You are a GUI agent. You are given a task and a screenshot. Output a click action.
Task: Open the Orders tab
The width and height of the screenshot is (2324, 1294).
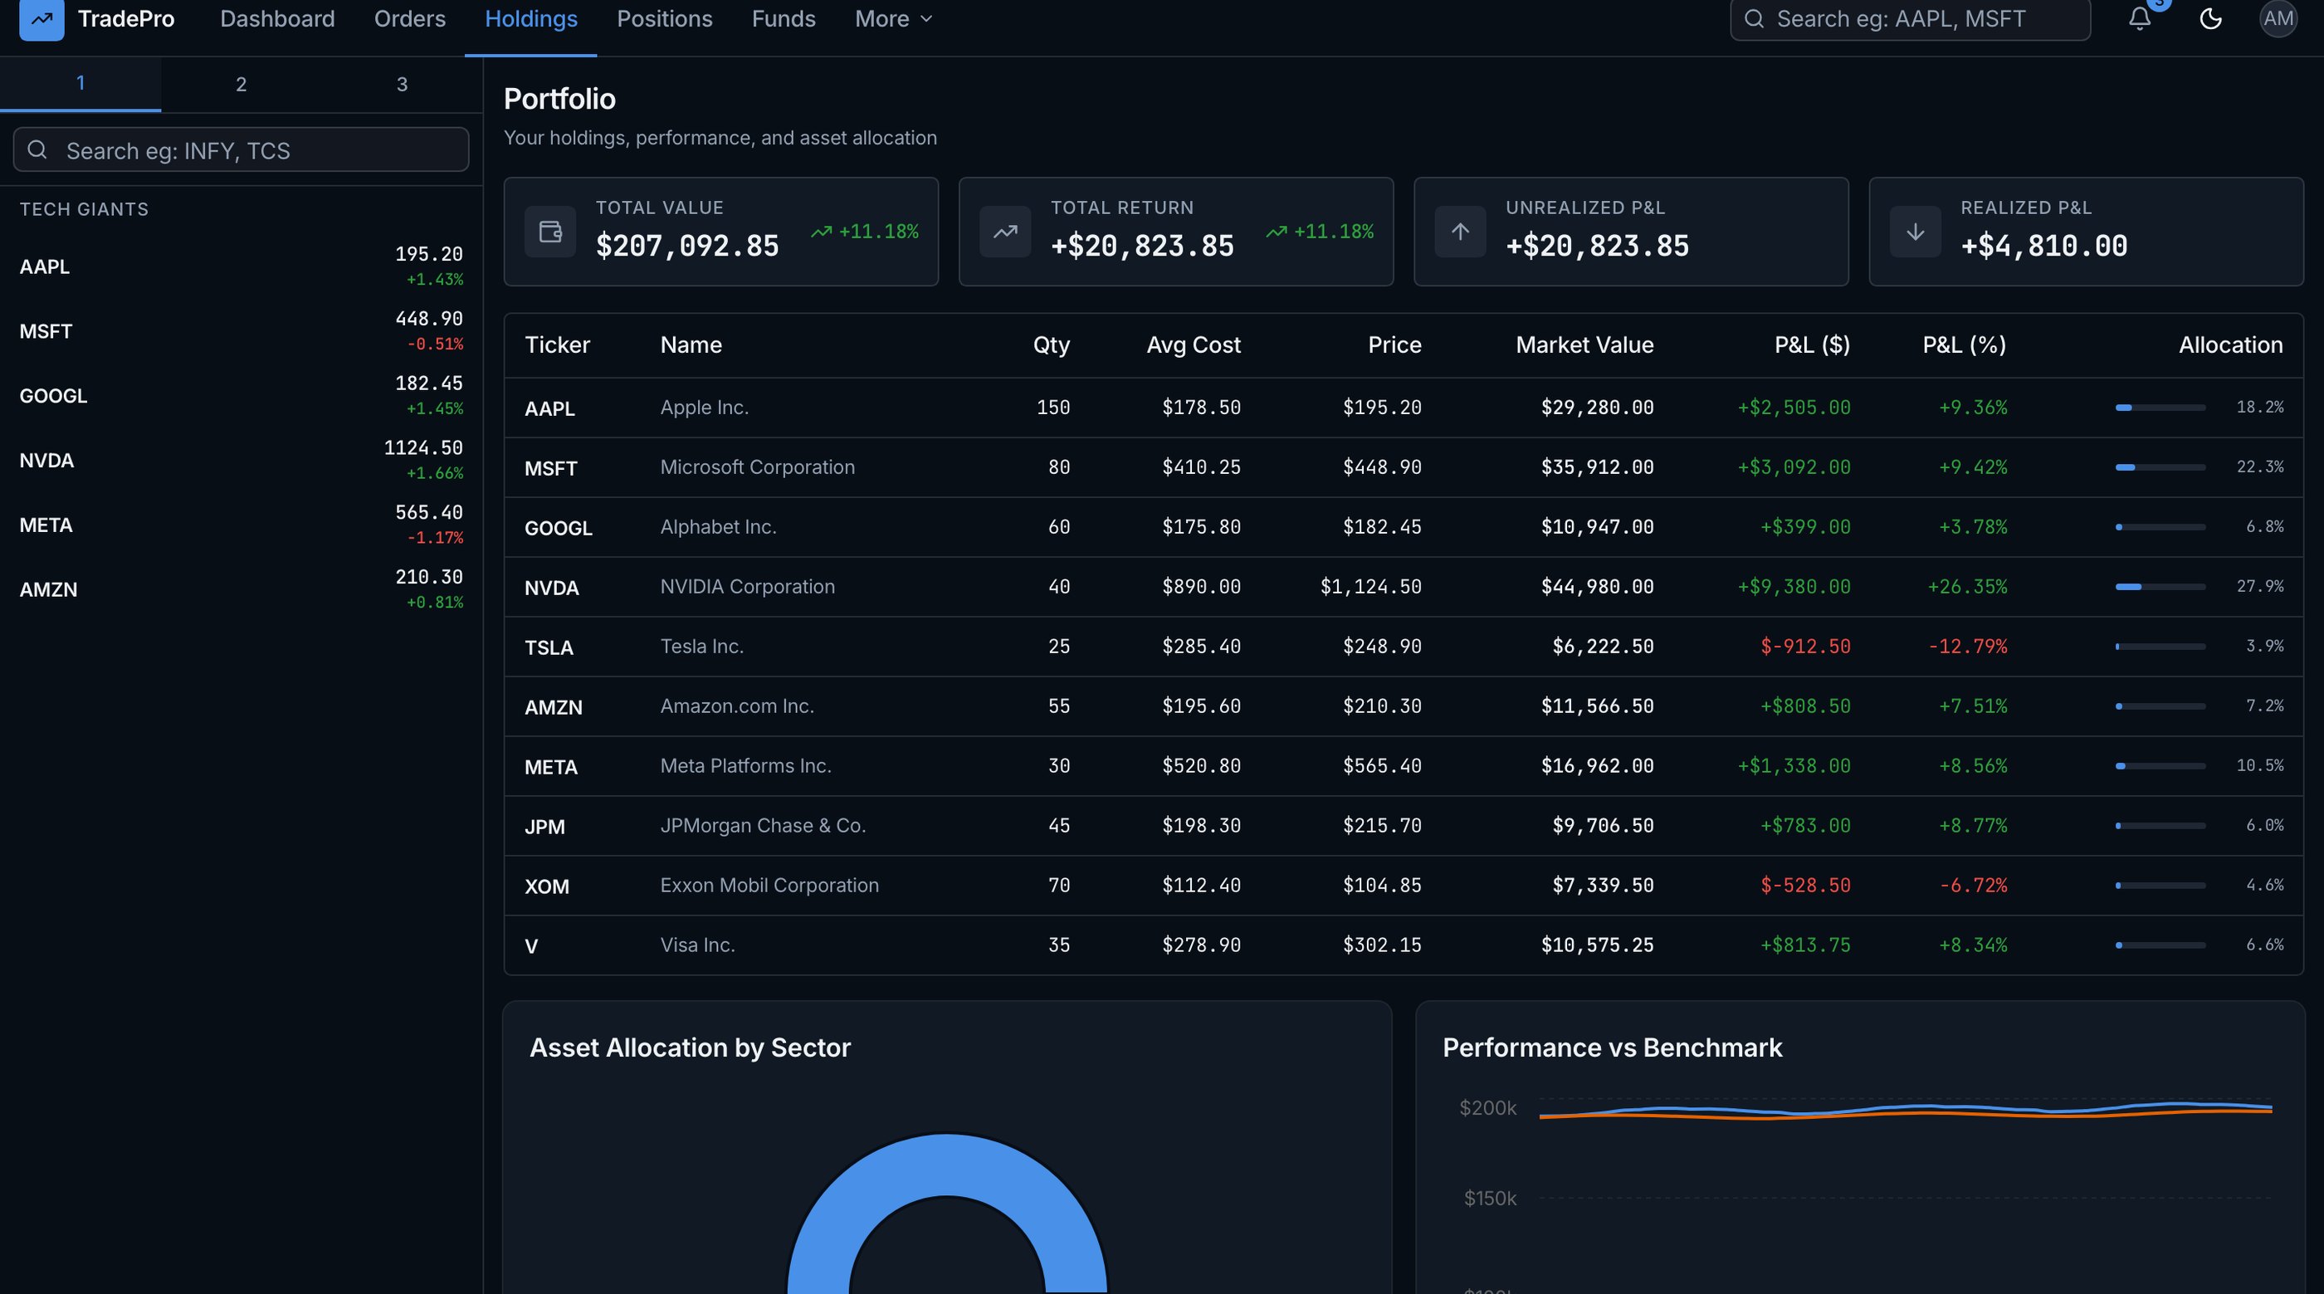(x=409, y=19)
